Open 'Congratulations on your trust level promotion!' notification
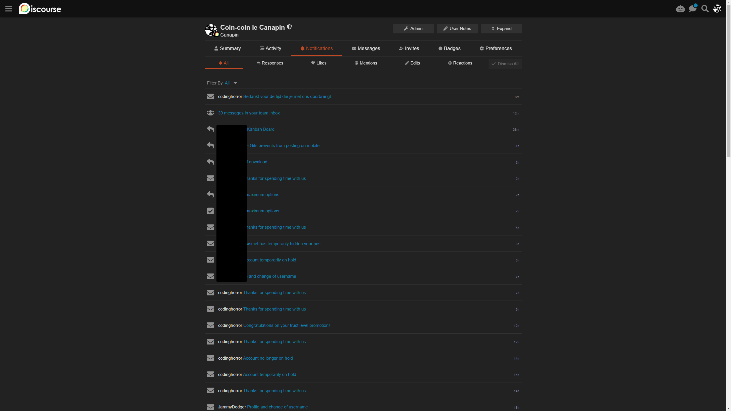The width and height of the screenshot is (731, 411). click(x=286, y=325)
